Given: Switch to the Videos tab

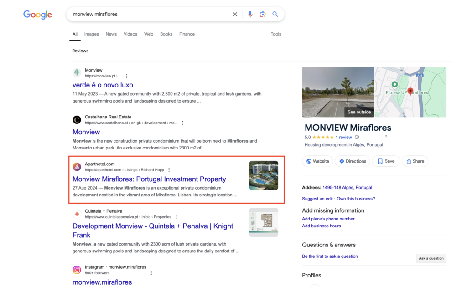Looking at the screenshot, I should [x=130, y=34].
